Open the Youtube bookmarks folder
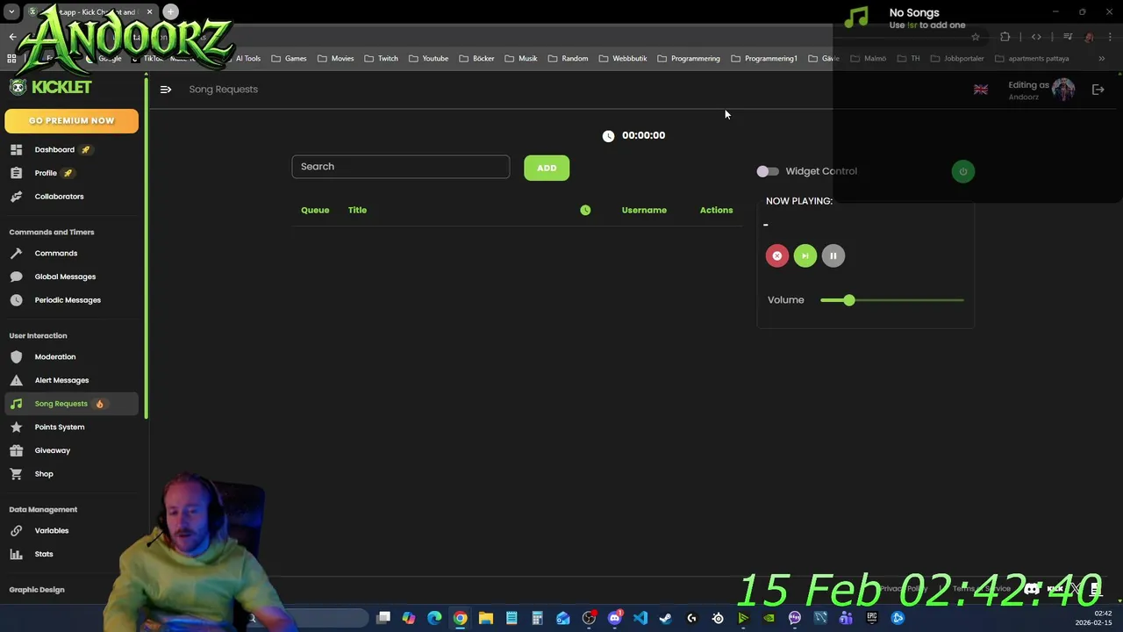 (428, 59)
